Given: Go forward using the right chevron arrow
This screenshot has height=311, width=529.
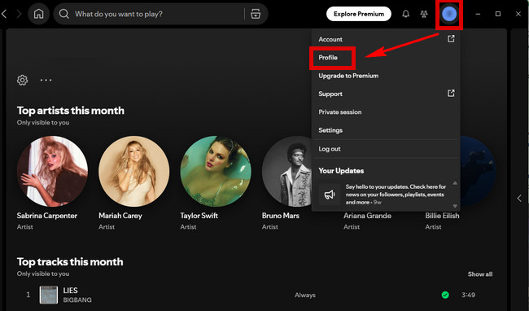Looking at the screenshot, I should pyautogui.click(x=19, y=14).
